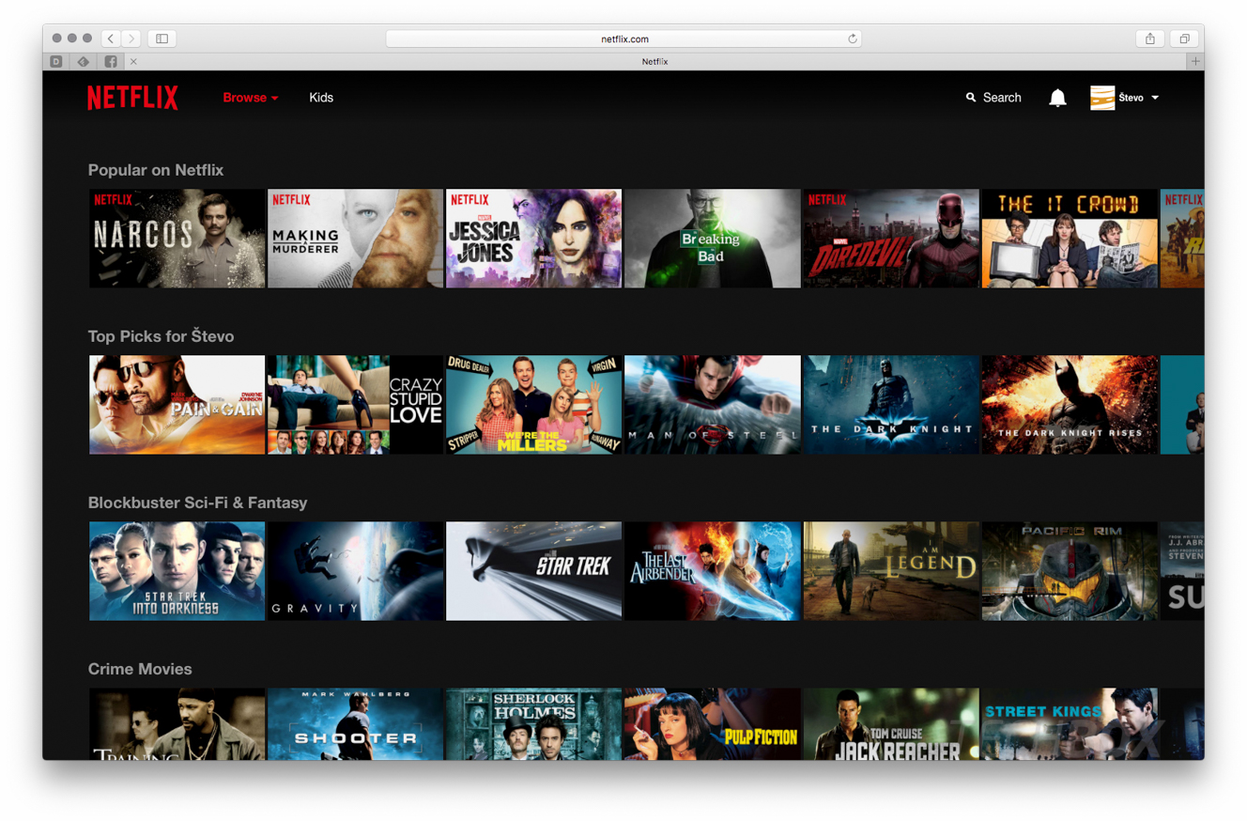Viewport: 1247px width, 821px height.
Task: Expand the Števo profile dropdown arrow
Action: (1155, 98)
